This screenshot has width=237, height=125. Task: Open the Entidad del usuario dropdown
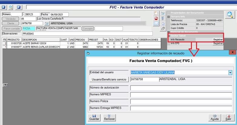pyautogui.click(x=230, y=72)
